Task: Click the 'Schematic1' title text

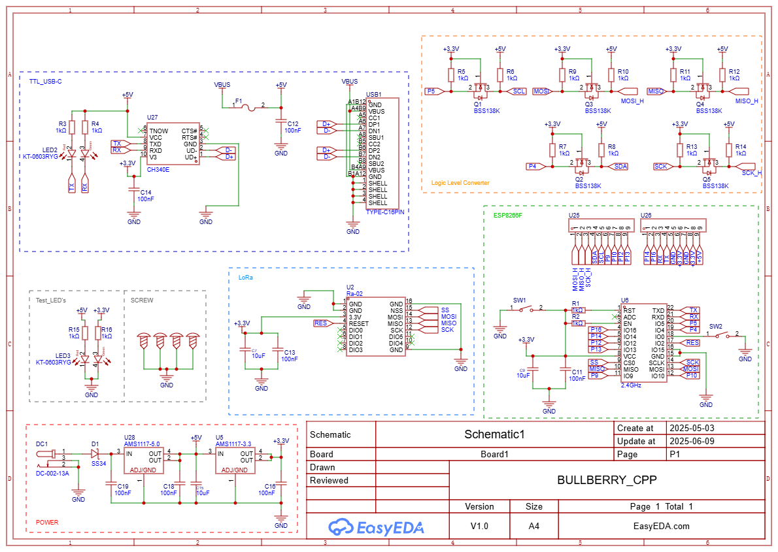Action: (494, 434)
